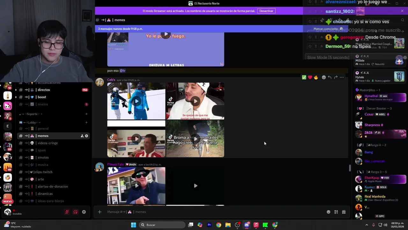408x230 pixels.
Task: Deafen audio in the Discord user panel
Action: pyautogui.click(x=76, y=212)
